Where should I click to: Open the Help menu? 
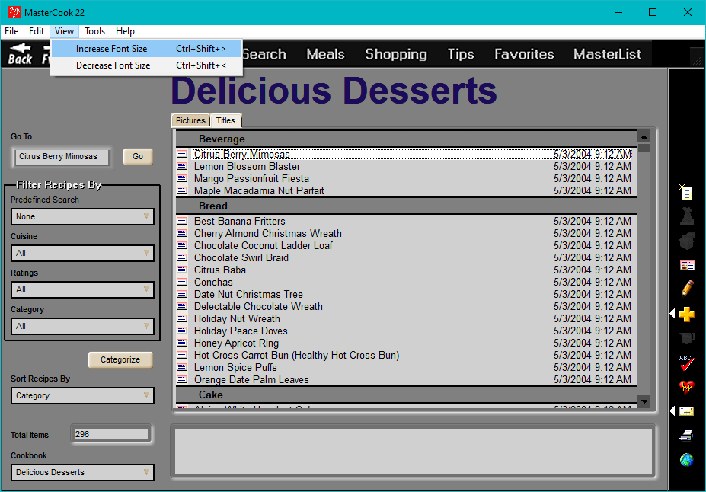[x=125, y=31]
